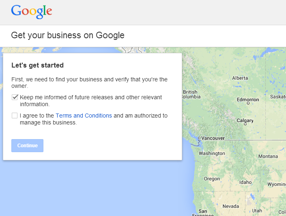Click the Get your business on Google heading
The height and width of the screenshot is (216, 286).
(68, 35)
